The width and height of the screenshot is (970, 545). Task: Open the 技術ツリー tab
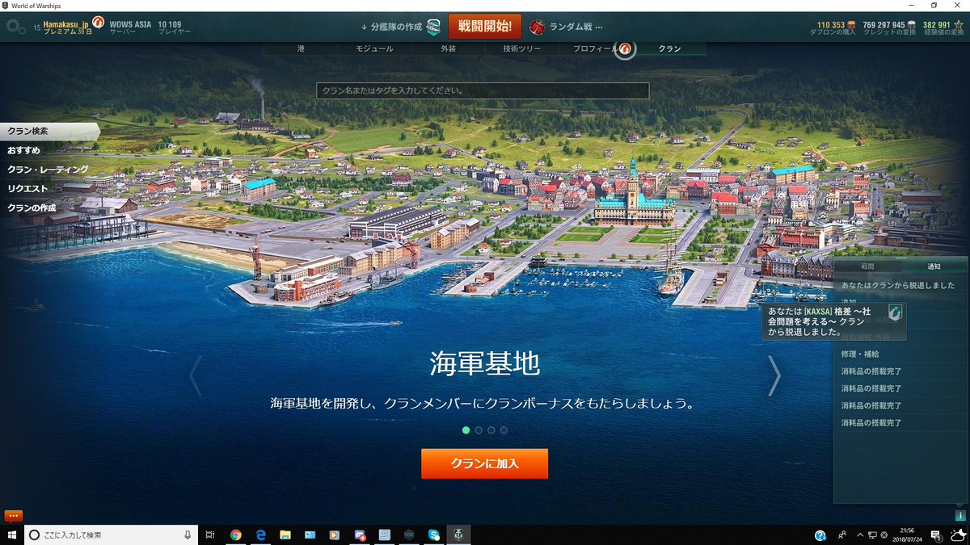[521, 48]
